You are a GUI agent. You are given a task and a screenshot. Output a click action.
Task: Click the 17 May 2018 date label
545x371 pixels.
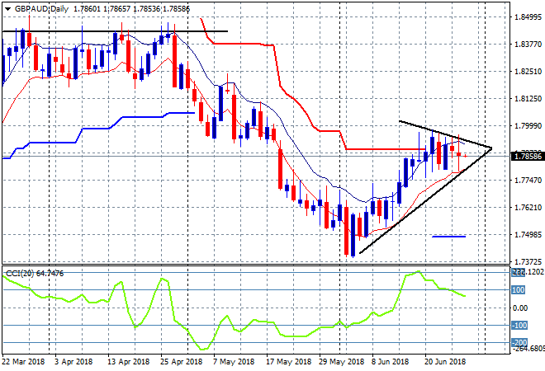pyautogui.click(x=289, y=362)
